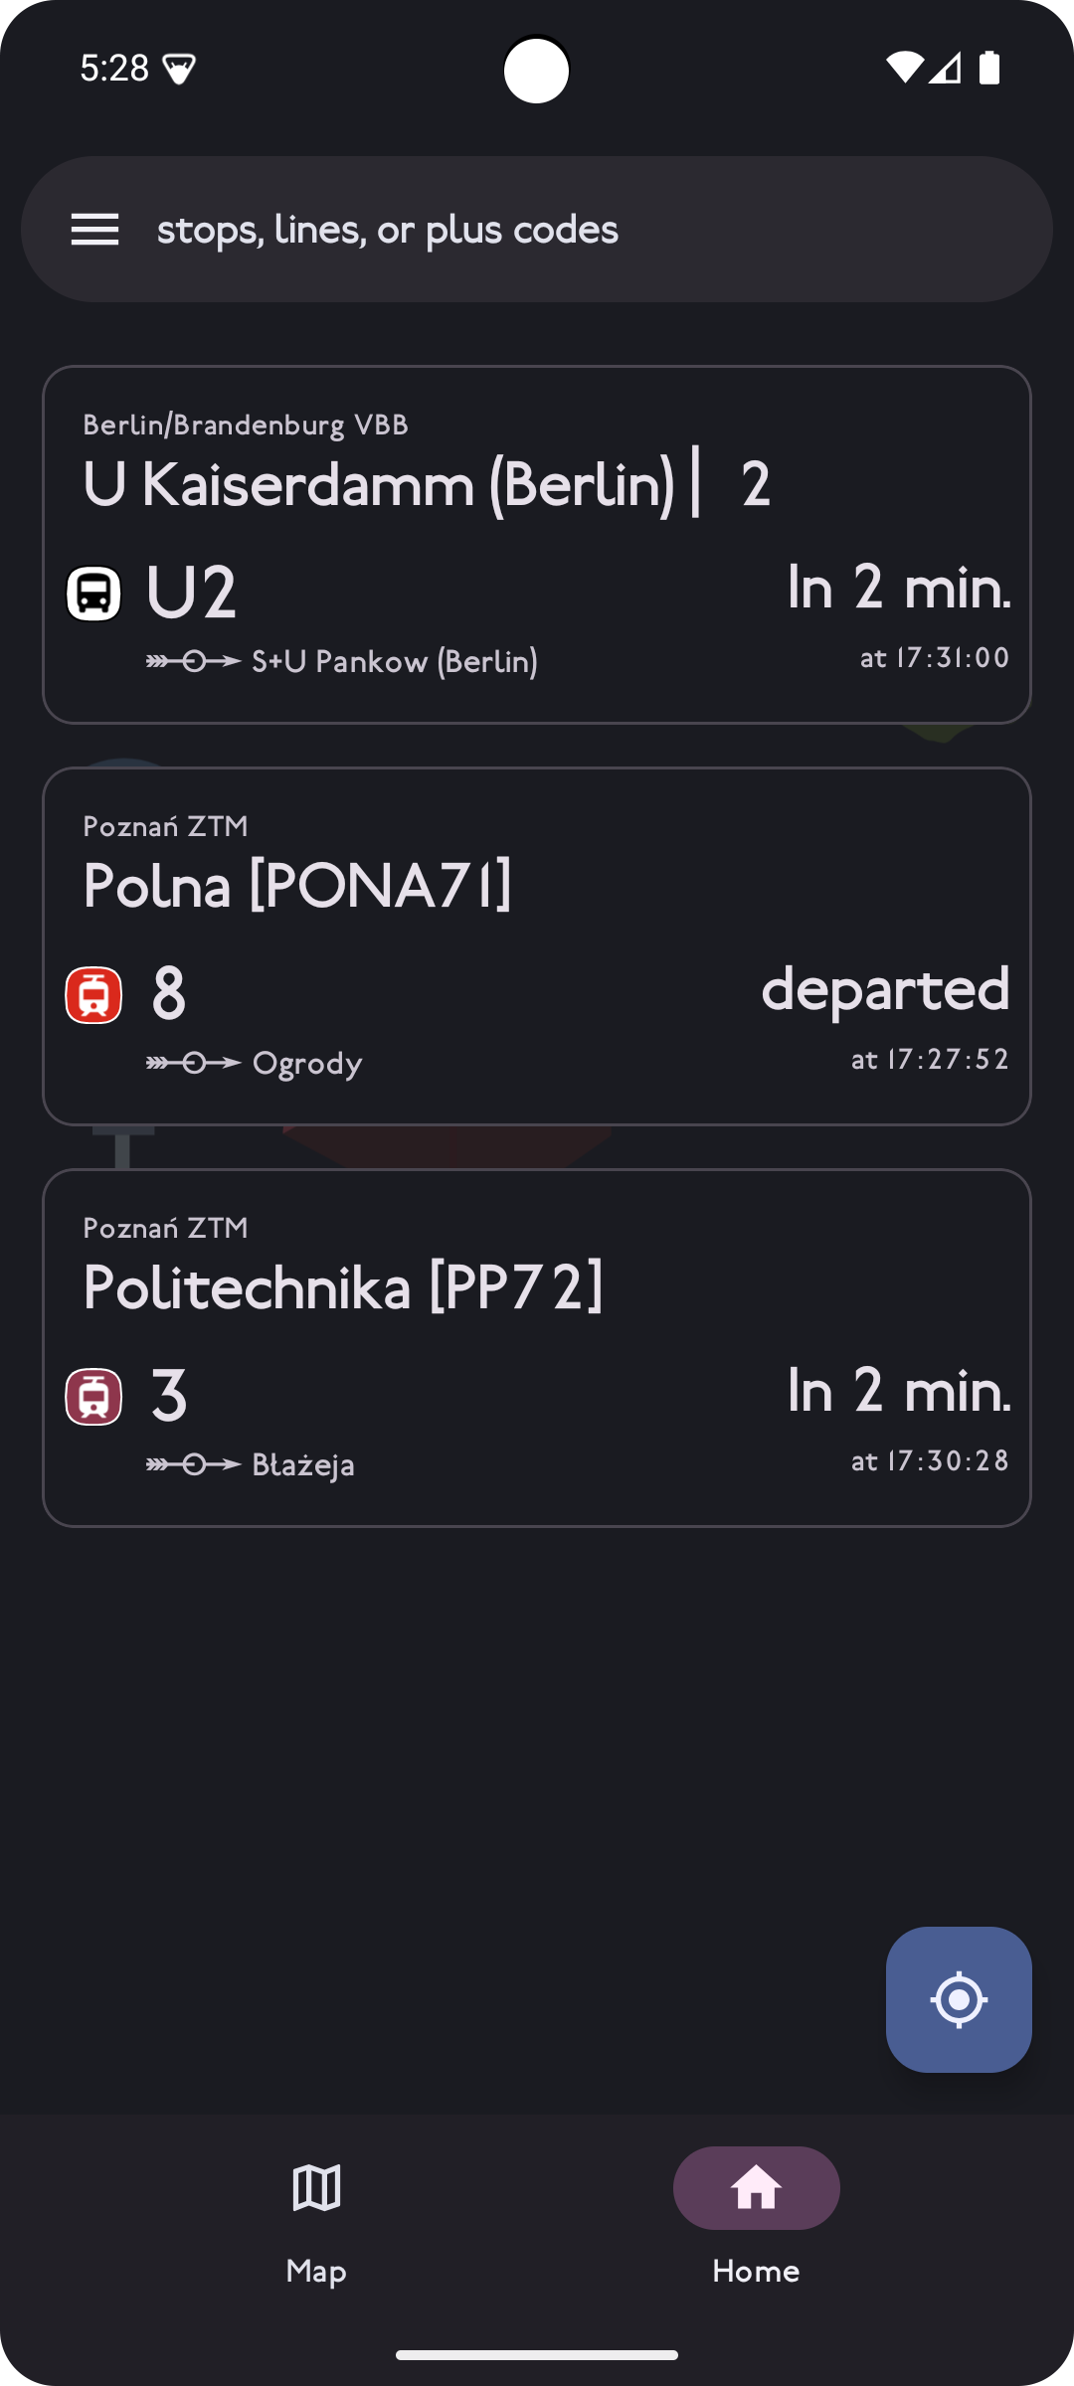Tap the departure time 17:30:28

931,1461
